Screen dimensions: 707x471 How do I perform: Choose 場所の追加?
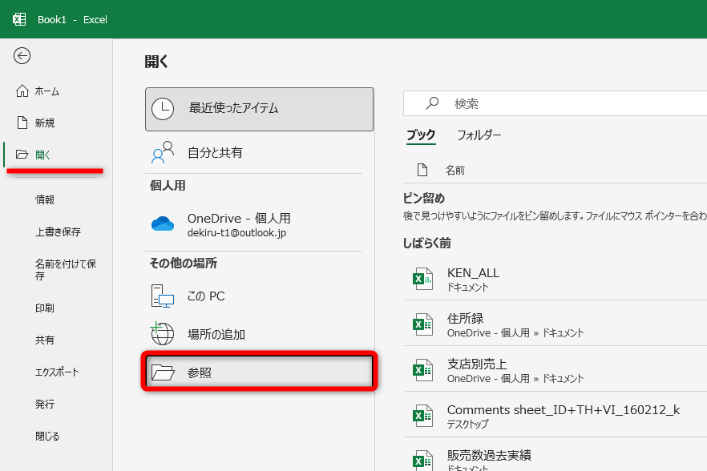254,334
